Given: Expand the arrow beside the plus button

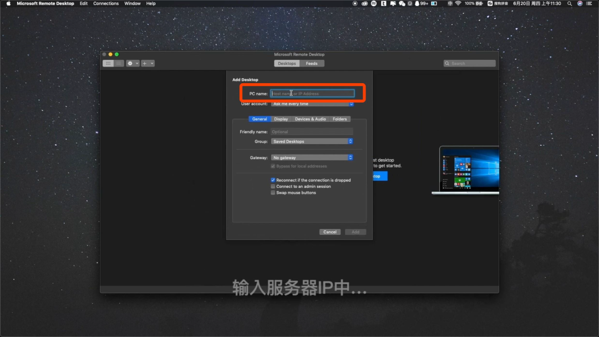Looking at the screenshot, I should pyautogui.click(x=151, y=63).
